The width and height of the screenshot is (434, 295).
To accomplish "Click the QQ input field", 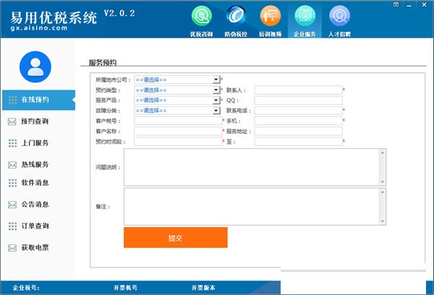I will coord(298,101).
